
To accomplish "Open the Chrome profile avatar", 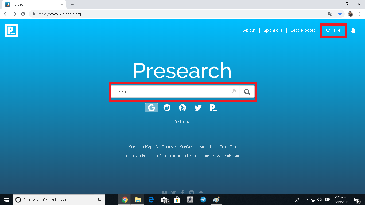I will 351,14.
